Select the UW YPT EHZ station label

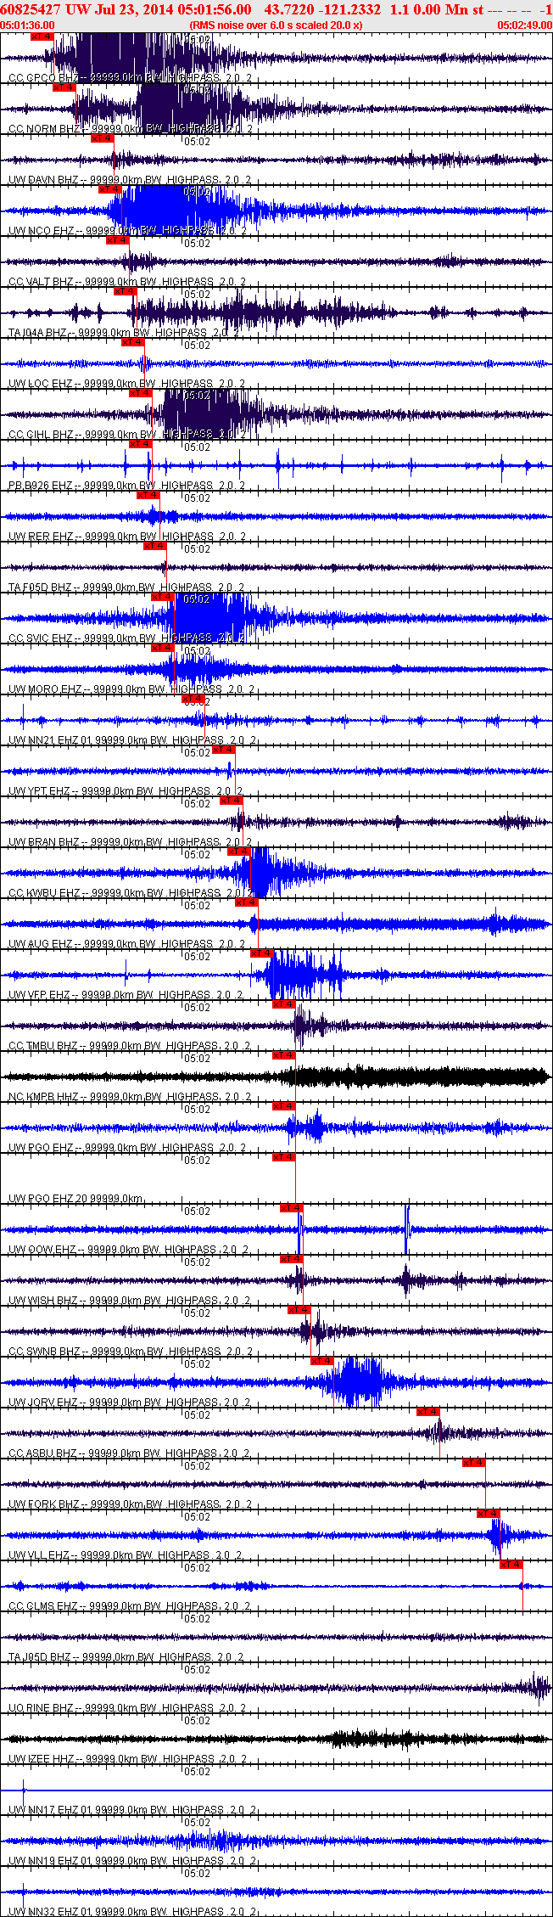click(126, 791)
